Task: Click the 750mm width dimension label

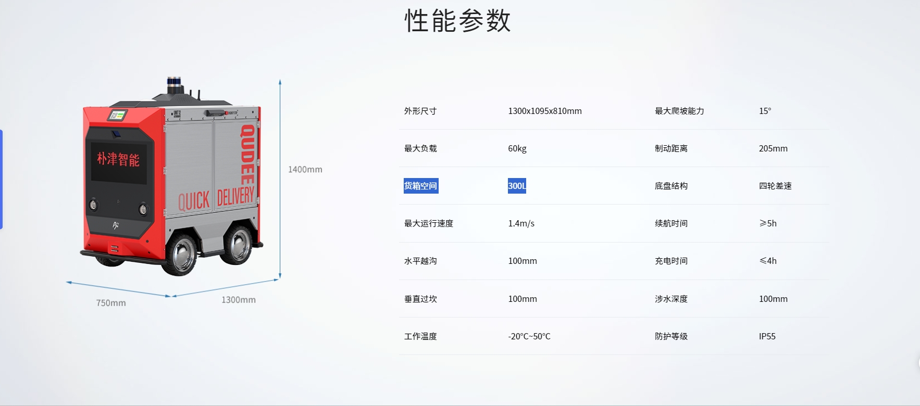Action: [111, 303]
